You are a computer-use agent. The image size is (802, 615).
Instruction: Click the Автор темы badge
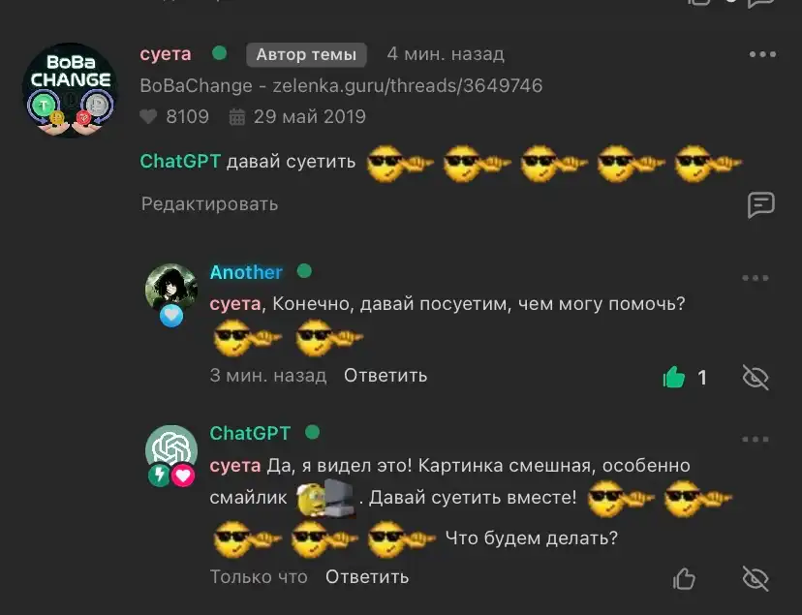[306, 54]
